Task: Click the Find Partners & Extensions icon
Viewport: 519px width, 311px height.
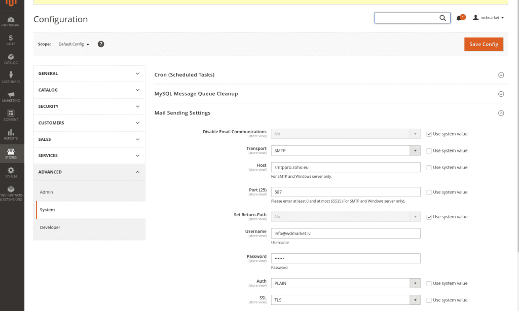Action: click(x=11, y=193)
